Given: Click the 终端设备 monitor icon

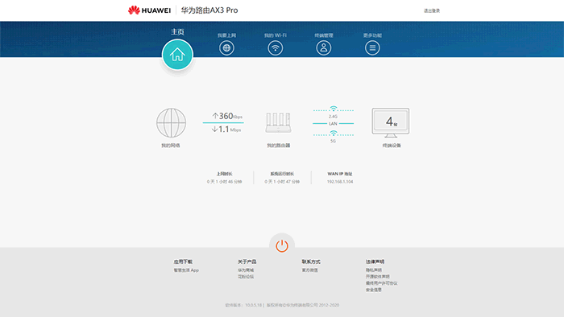Looking at the screenshot, I should coord(391,123).
